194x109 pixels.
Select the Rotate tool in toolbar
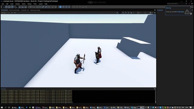click(9, 7)
